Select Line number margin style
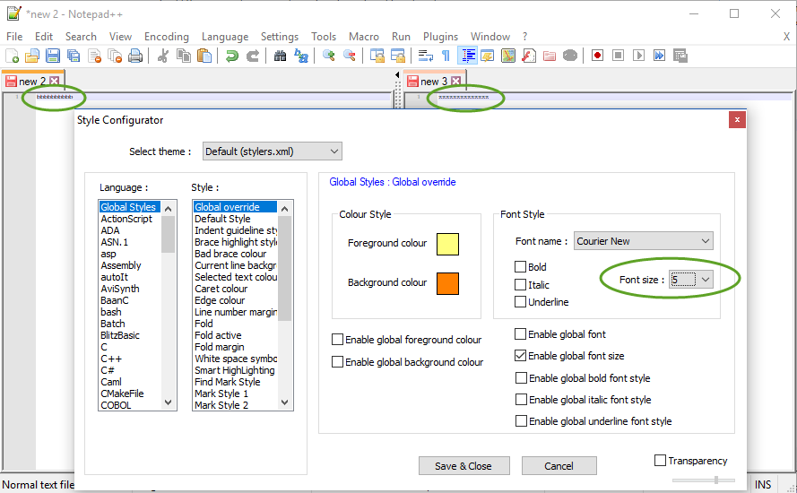797x493 pixels. 236,312
